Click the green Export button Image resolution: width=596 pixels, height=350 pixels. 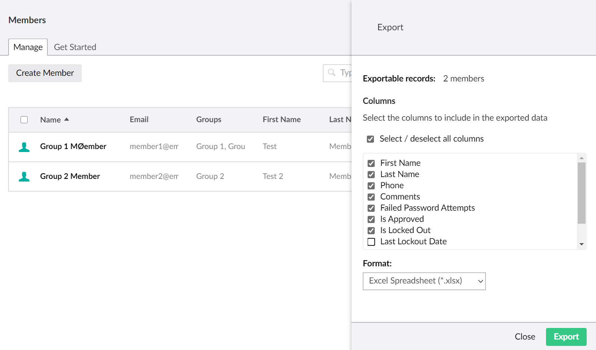(x=566, y=337)
